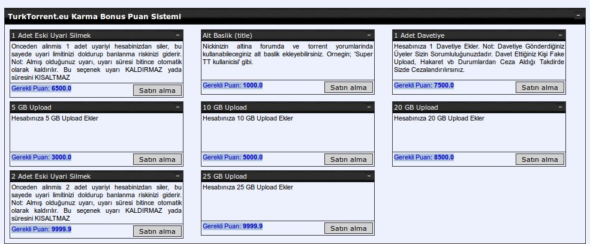Click the 1 Adet Davetiye header text

[x=419, y=35]
